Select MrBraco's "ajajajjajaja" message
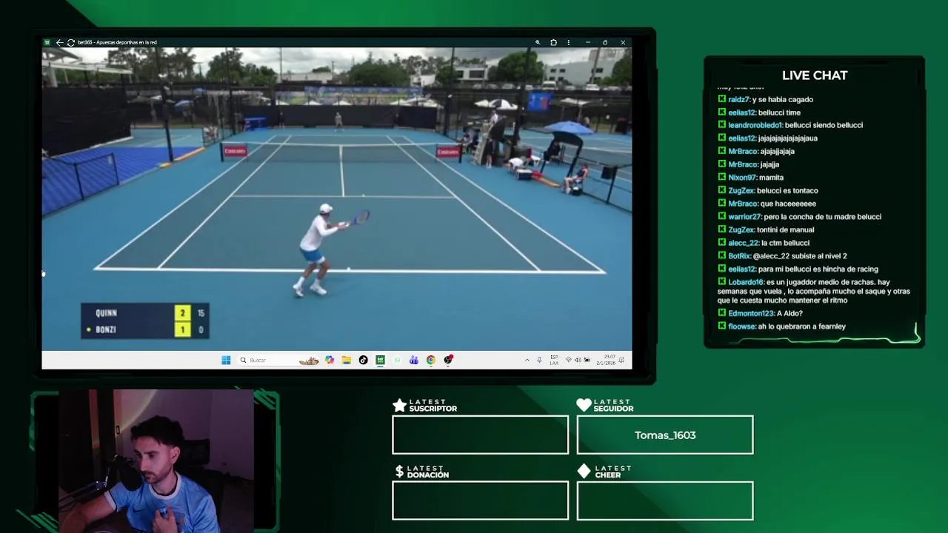The height and width of the screenshot is (533, 948). [778, 152]
